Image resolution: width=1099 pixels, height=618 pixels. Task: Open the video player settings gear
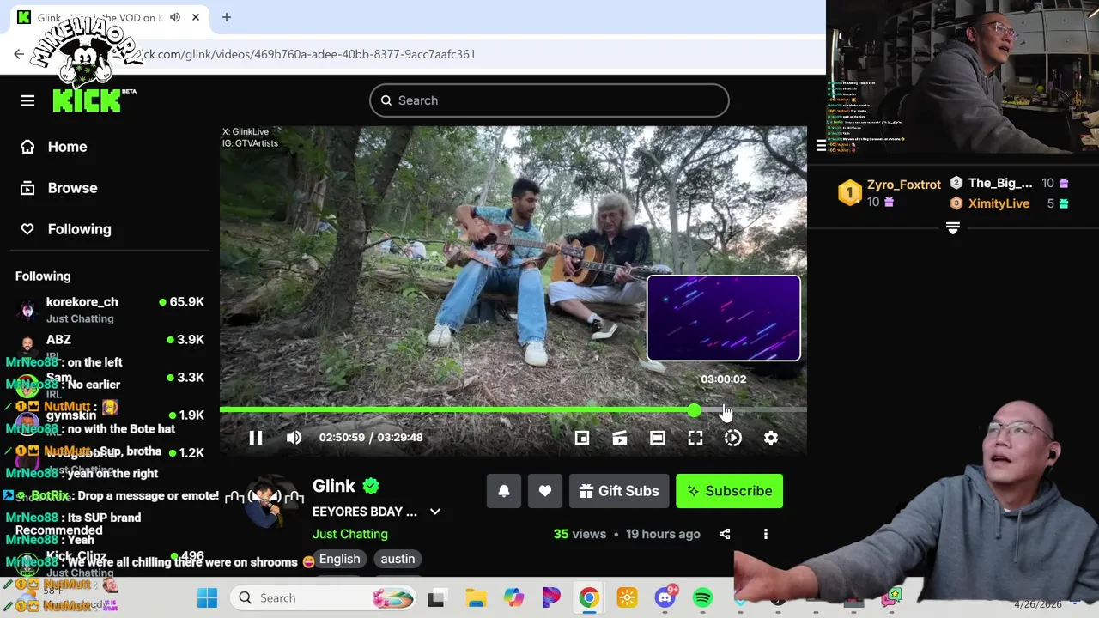771,438
